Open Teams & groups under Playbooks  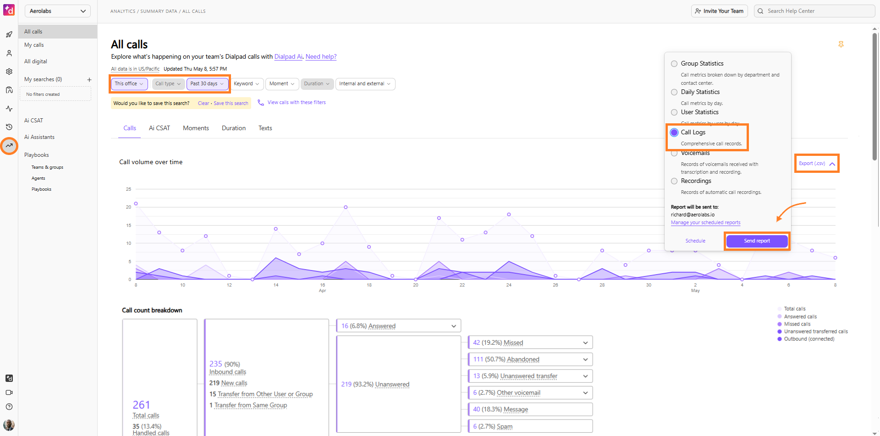click(x=47, y=167)
